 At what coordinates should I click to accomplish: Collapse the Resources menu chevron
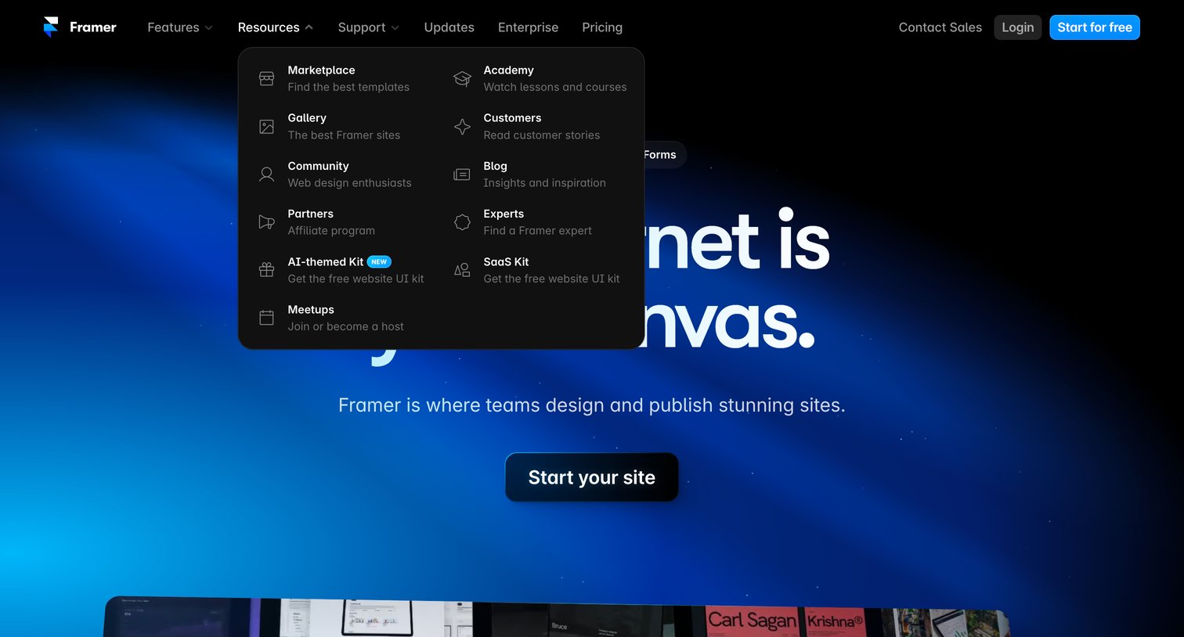(309, 27)
